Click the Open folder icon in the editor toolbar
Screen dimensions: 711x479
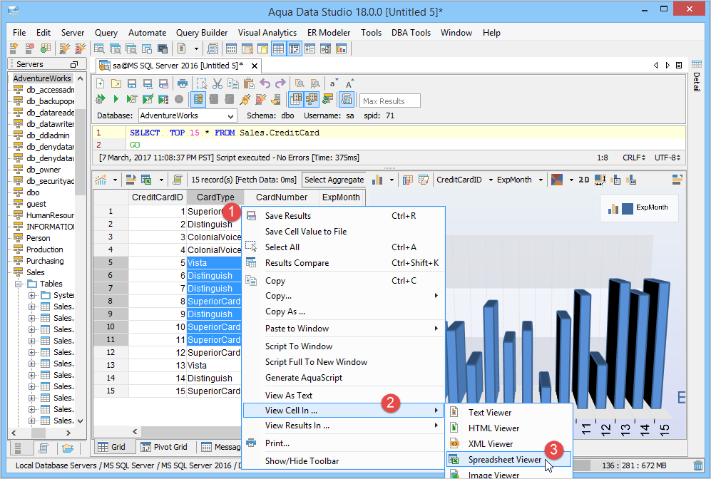click(x=116, y=83)
